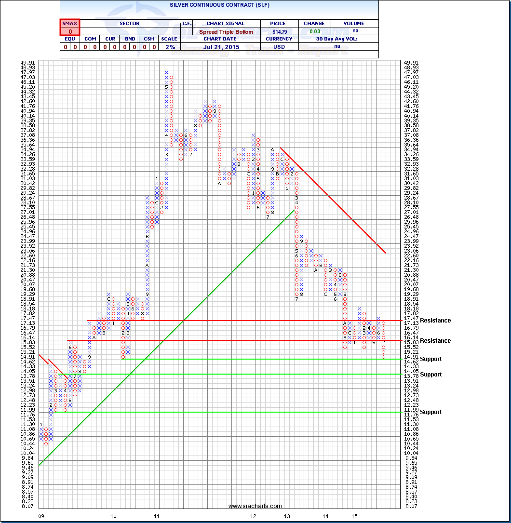This screenshot has height=523, width=511.
Task: Click the USD currency value
Action: point(279,47)
